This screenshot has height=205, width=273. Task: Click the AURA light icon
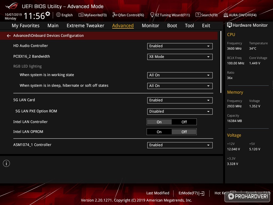coord(226,15)
